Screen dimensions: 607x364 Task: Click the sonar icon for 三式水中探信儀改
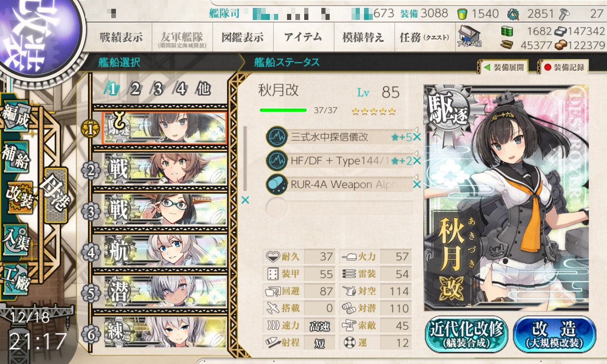277,137
